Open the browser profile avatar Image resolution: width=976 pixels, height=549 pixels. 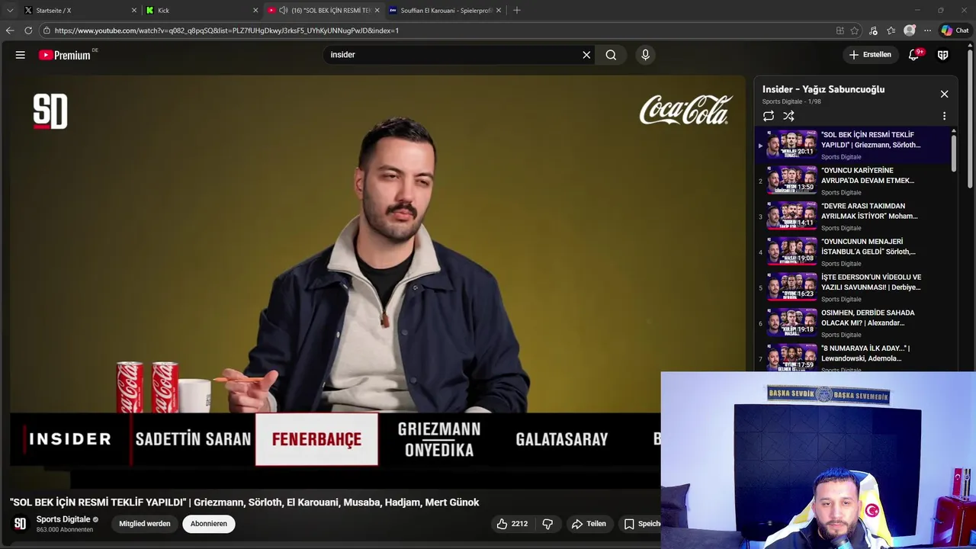pyautogui.click(x=910, y=30)
